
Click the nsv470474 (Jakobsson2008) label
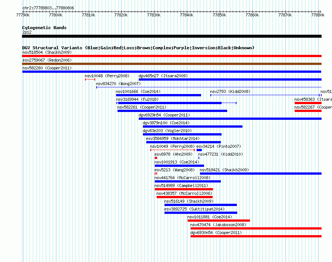click(x=218, y=225)
